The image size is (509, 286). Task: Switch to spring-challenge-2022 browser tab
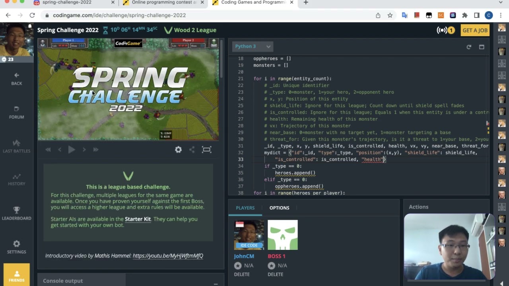67,3
